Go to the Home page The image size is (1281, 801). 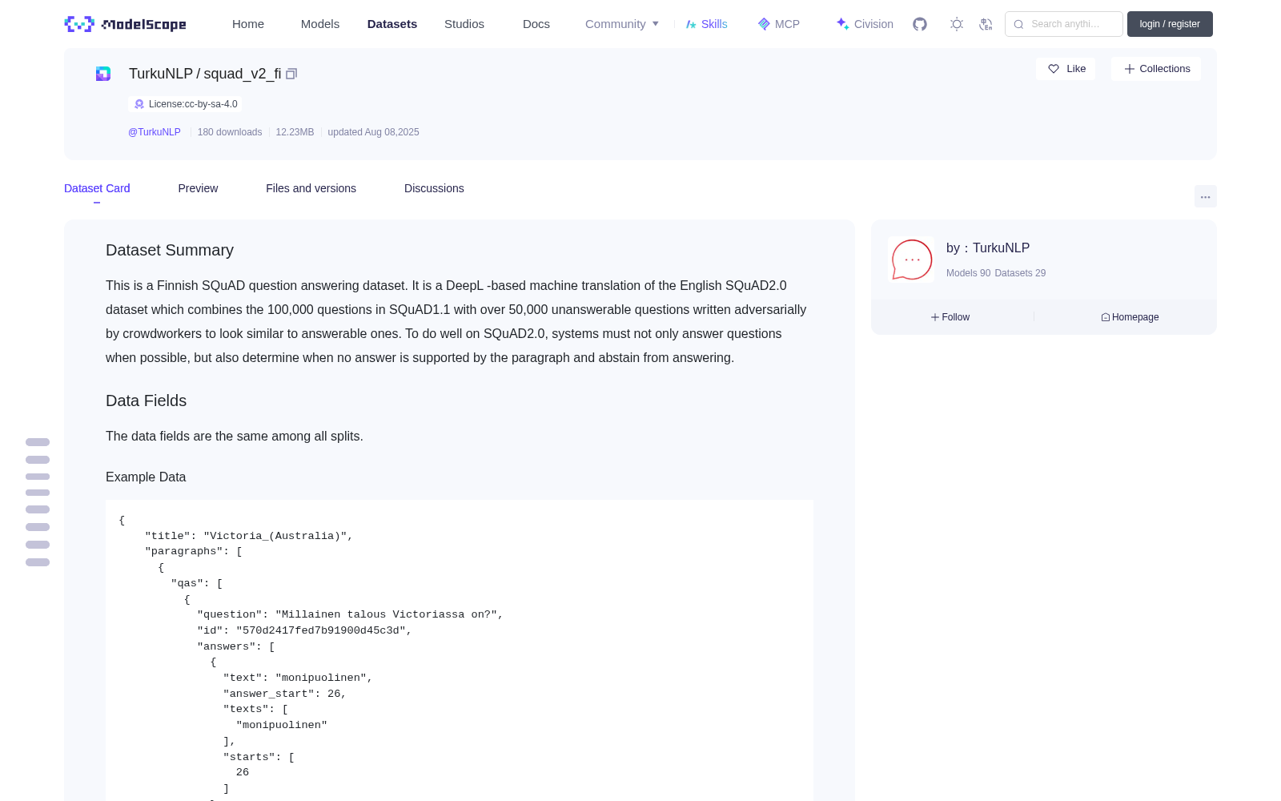248,24
